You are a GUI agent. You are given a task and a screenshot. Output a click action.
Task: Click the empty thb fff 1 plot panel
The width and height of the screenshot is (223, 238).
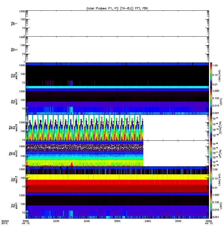[x=117, y=24]
